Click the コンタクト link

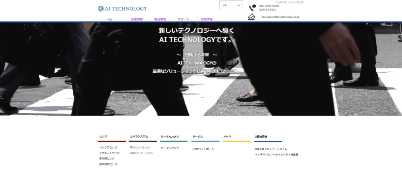tap(281, 2)
